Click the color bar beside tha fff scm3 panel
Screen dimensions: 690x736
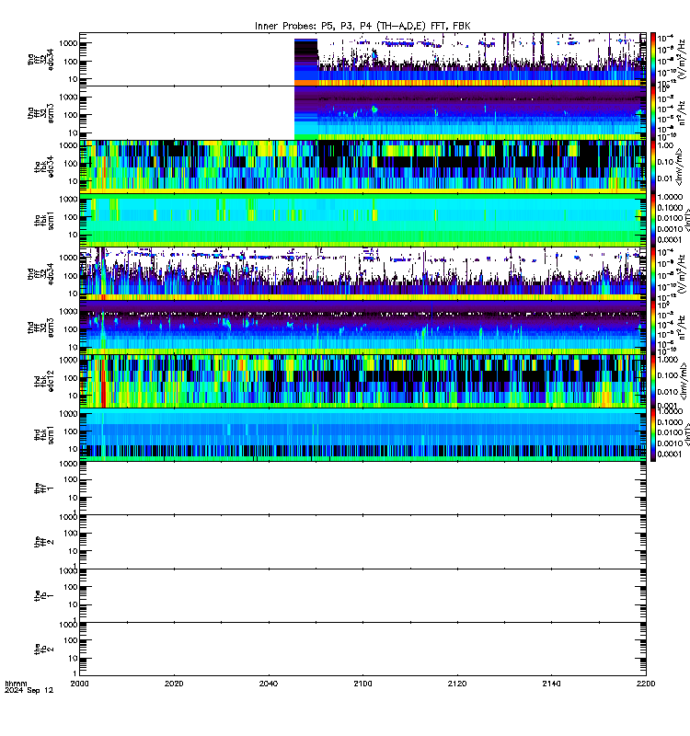(652, 113)
